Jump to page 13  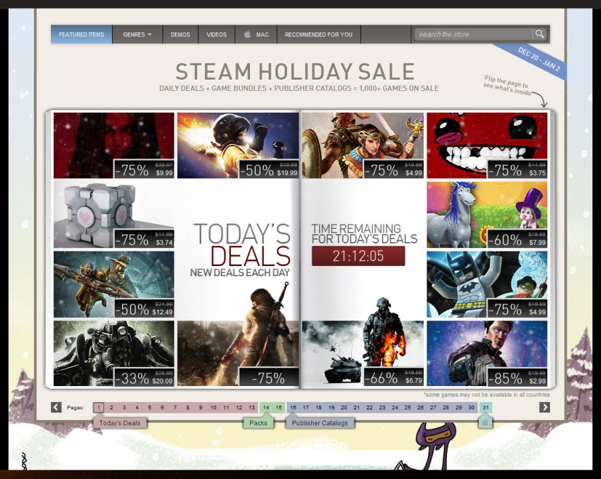click(x=251, y=407)
